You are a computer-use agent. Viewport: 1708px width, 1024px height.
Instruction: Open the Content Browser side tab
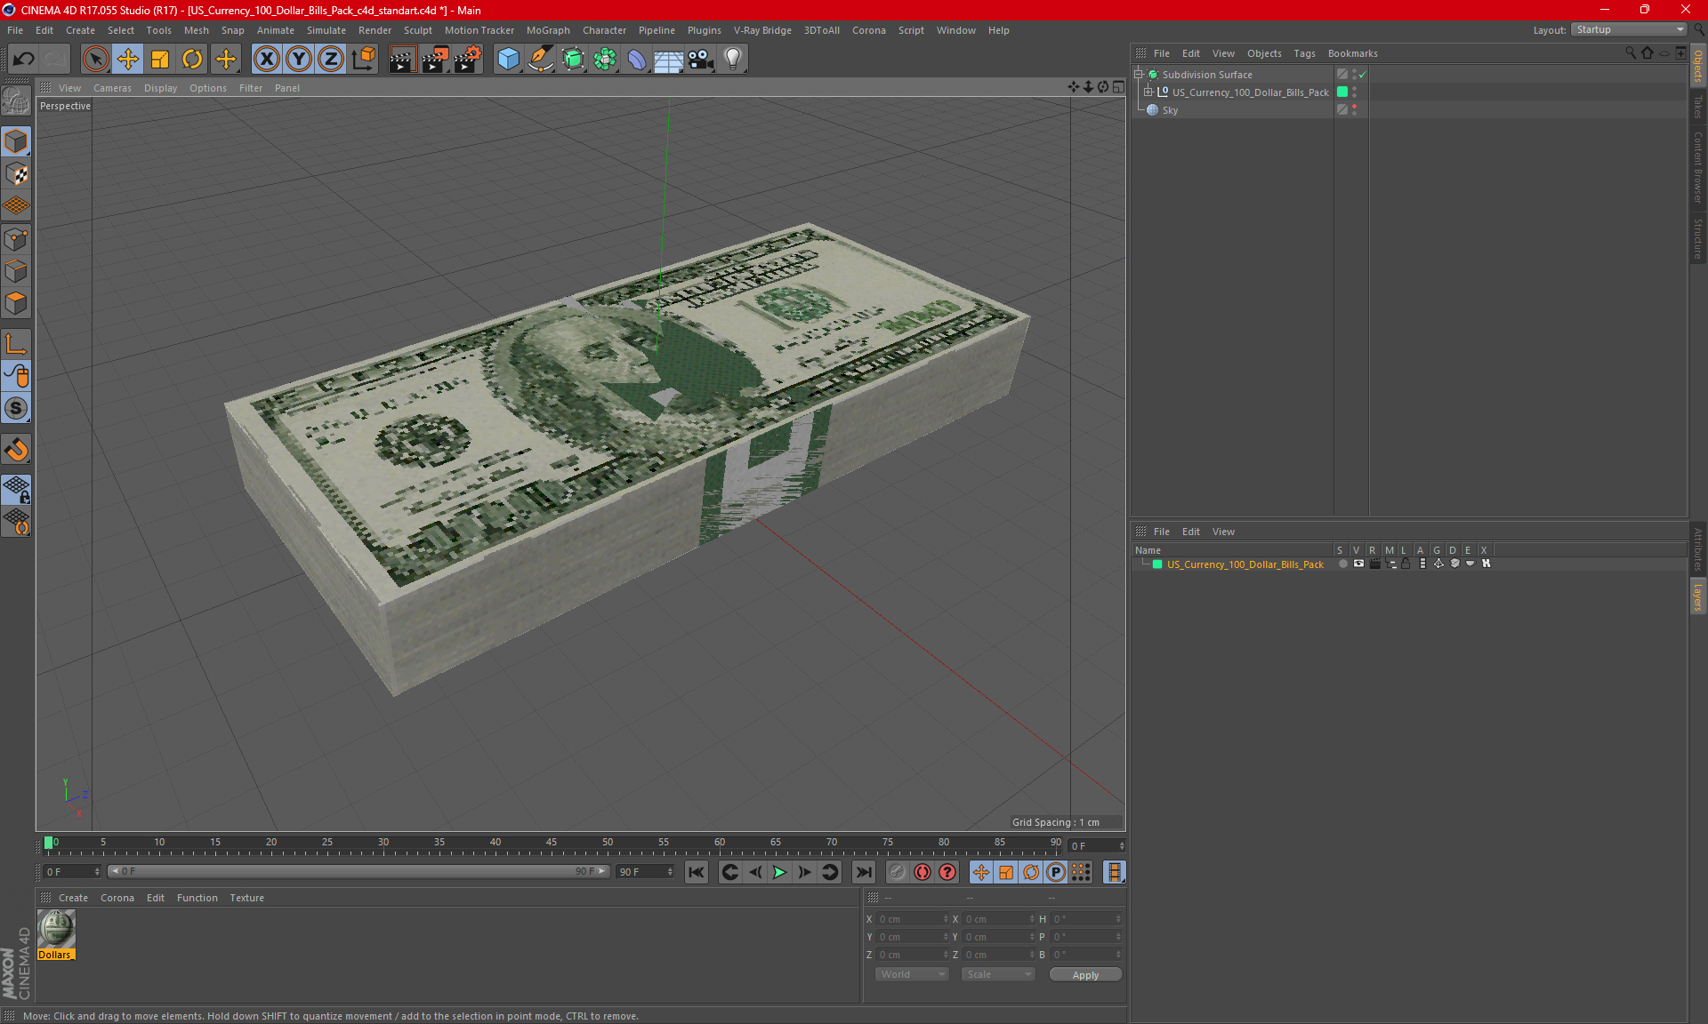coord(1698,166)
